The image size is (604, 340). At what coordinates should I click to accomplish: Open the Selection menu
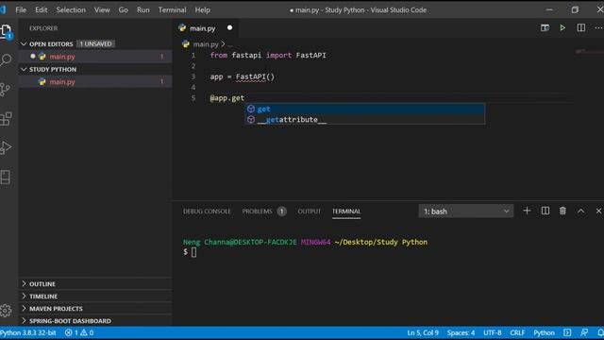[71, 10]
